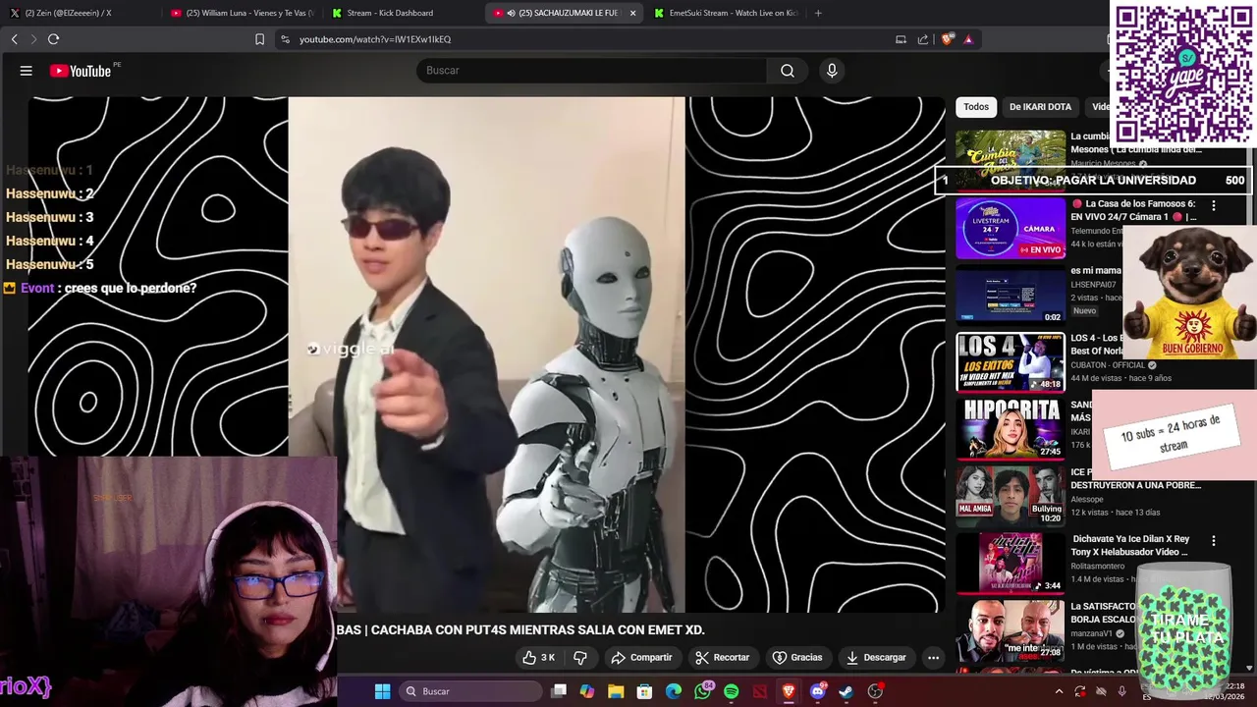Click the Recortar clip button
This screenshot has height=707, width=1257.
point(722,657)
